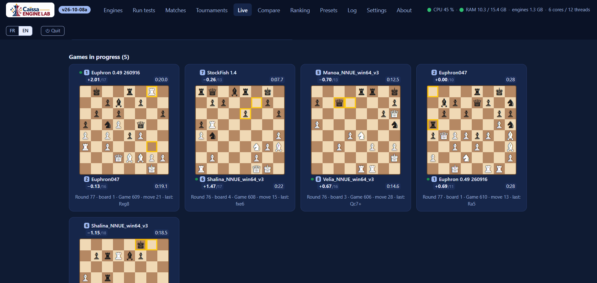Click the −0.70 evaluation score
This screenshot has height=283, width=597.
325,80
